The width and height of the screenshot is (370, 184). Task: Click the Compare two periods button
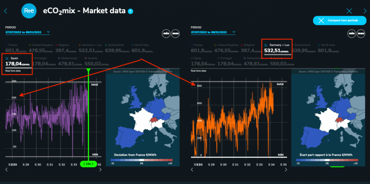click(x=340, y=20)
